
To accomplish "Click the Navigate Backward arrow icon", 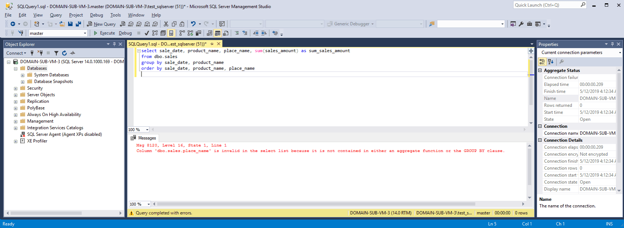I will [x=13, y=24].
